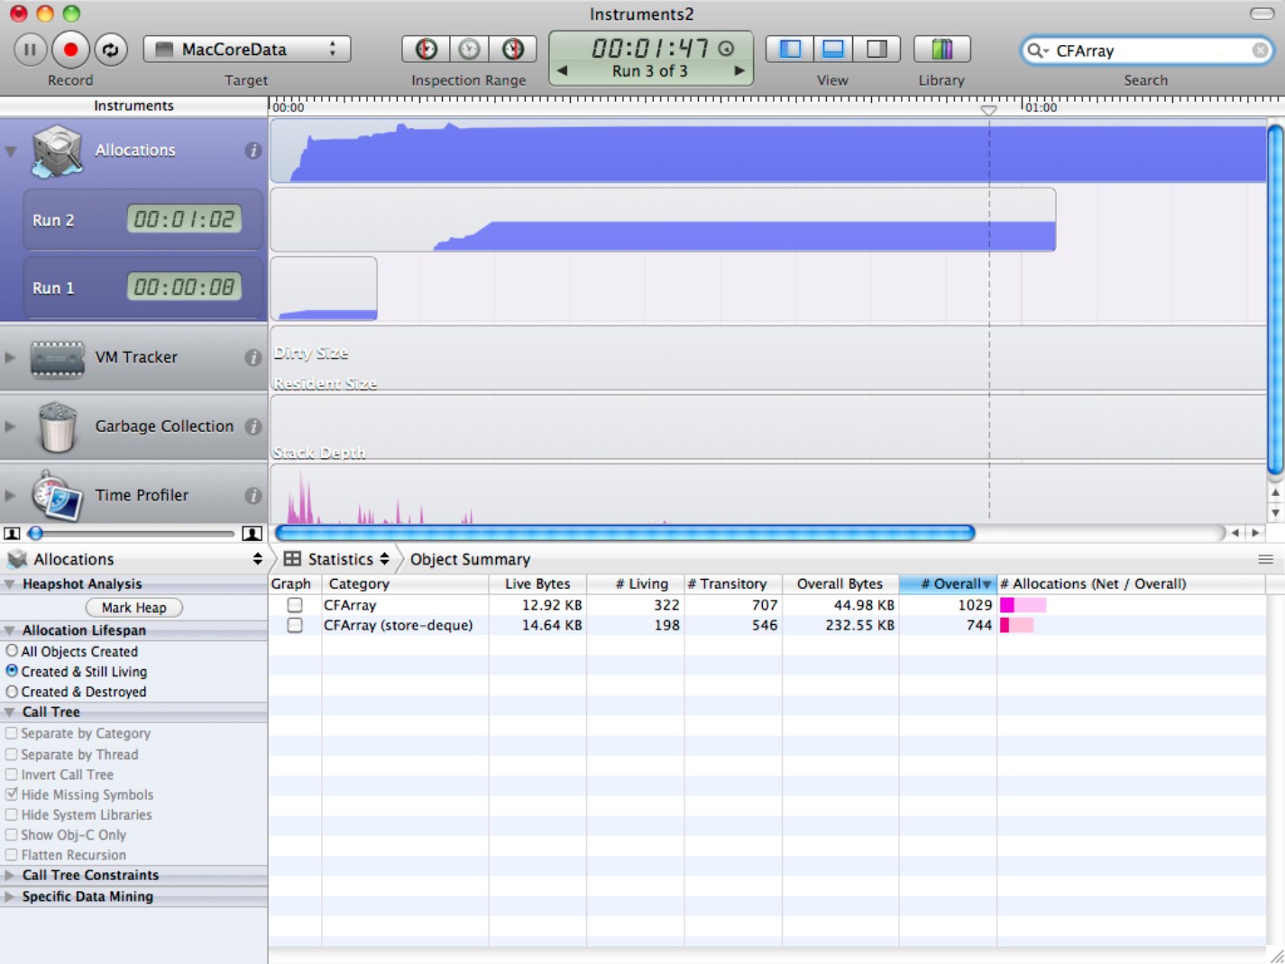
Task: Collapse the Heapshot Analysis section
Action: [10, 584]
